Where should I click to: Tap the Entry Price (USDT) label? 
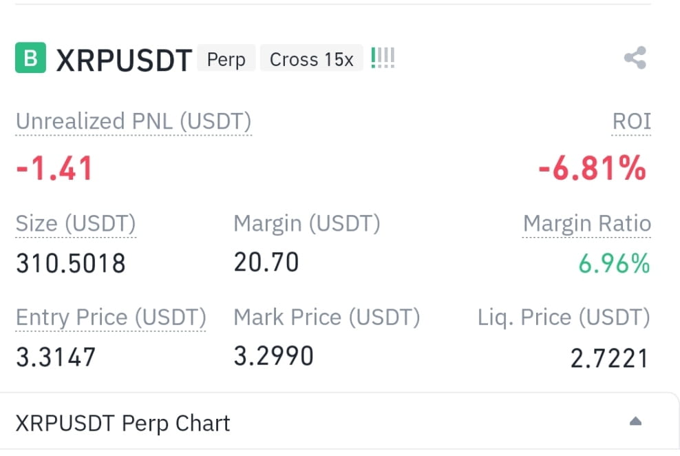pyautogui.click(x=111, y=318)
